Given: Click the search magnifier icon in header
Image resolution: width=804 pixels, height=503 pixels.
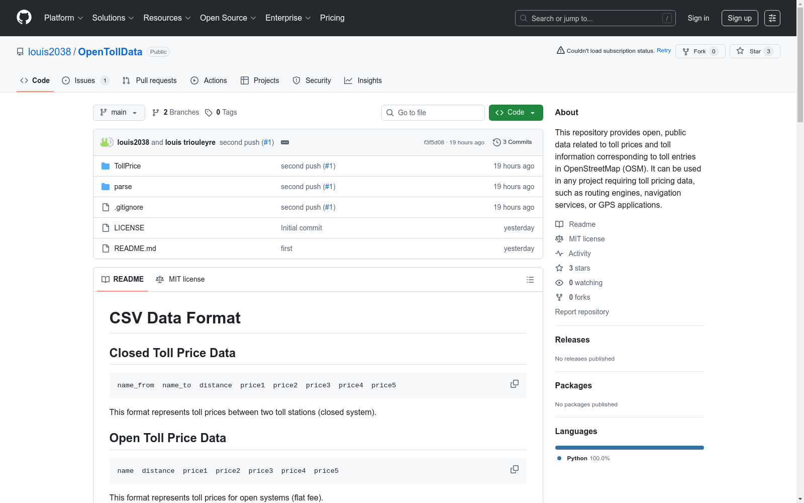Looking at the screenshot, I should [524, 18].
